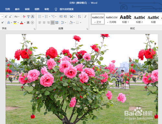
Task: Open the 视图 (View) tab
Action: (x=37, y=9)
